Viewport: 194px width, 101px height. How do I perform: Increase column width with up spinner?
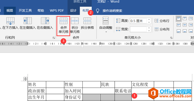pos(149,28)
